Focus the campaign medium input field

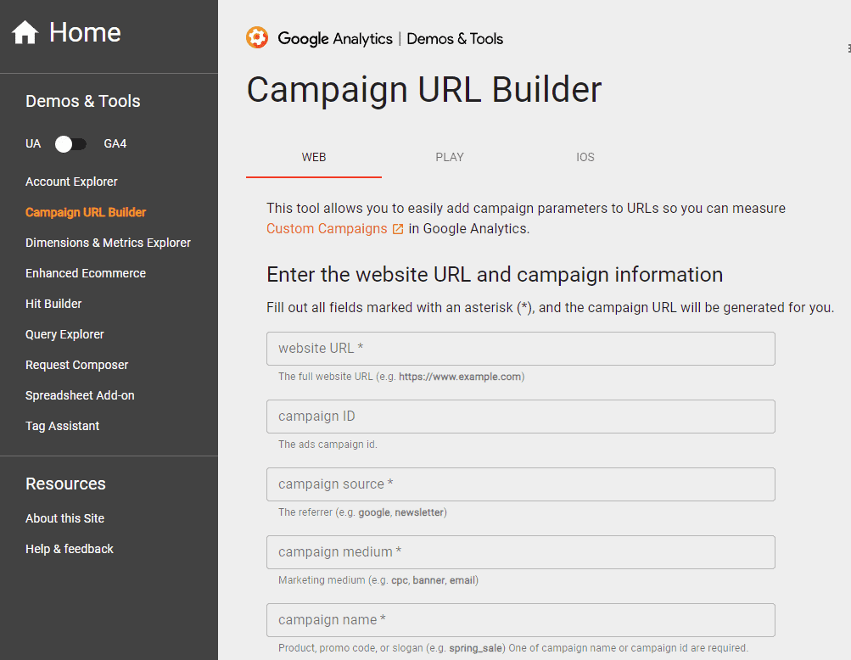click(x=520, y=552)
